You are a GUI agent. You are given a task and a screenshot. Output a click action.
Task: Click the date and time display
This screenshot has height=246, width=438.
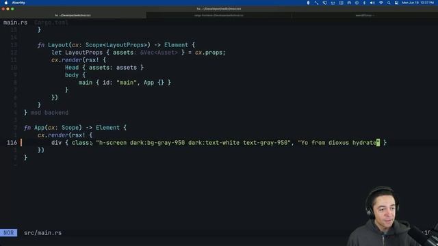pyautogui.click(x=418, y=3)
